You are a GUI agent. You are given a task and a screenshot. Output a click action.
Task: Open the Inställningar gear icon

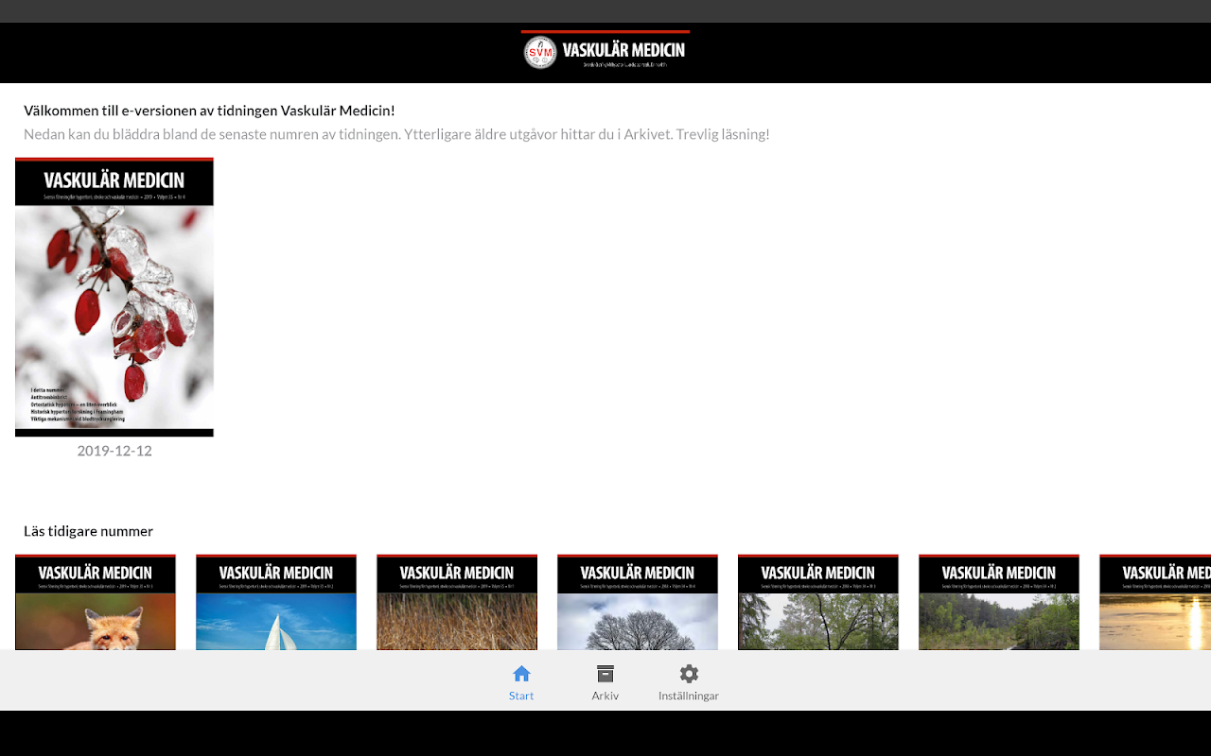pos(689,674)
